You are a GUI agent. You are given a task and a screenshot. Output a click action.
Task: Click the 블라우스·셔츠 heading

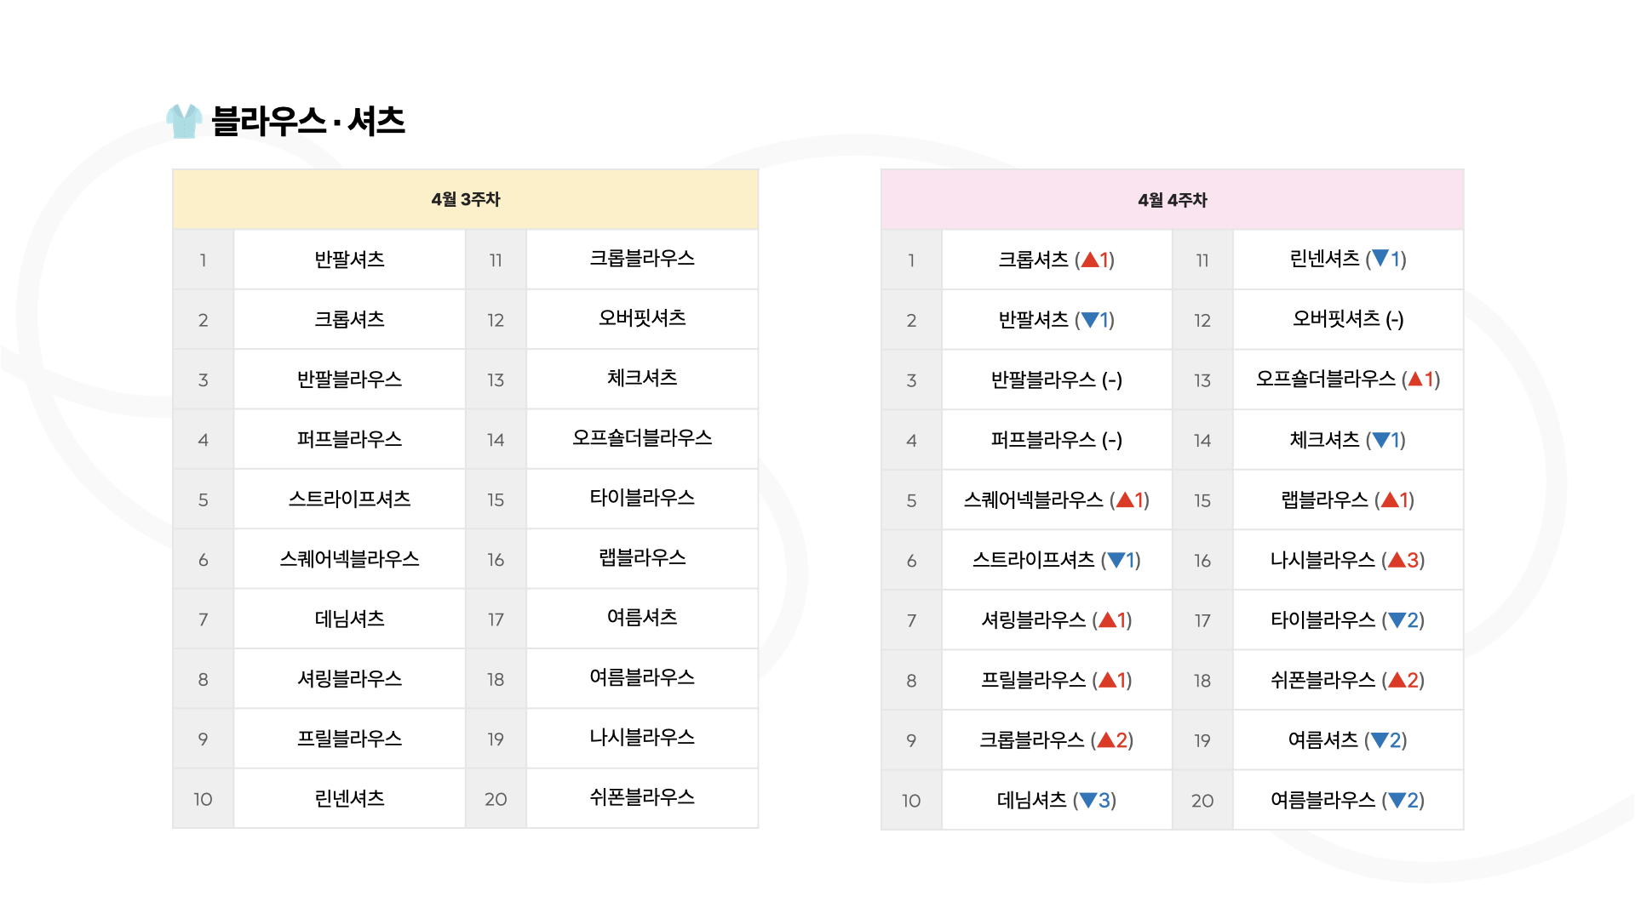[308, 121]
